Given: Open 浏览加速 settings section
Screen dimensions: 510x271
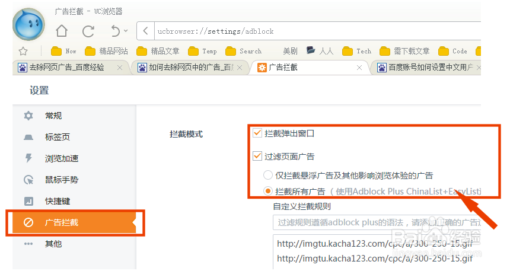Looking at the screenshot, I should pyautogui.click(x=75, y=158).
